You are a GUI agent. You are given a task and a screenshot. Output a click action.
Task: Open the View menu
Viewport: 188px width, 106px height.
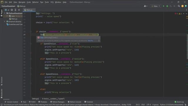(x=15, y=2)
